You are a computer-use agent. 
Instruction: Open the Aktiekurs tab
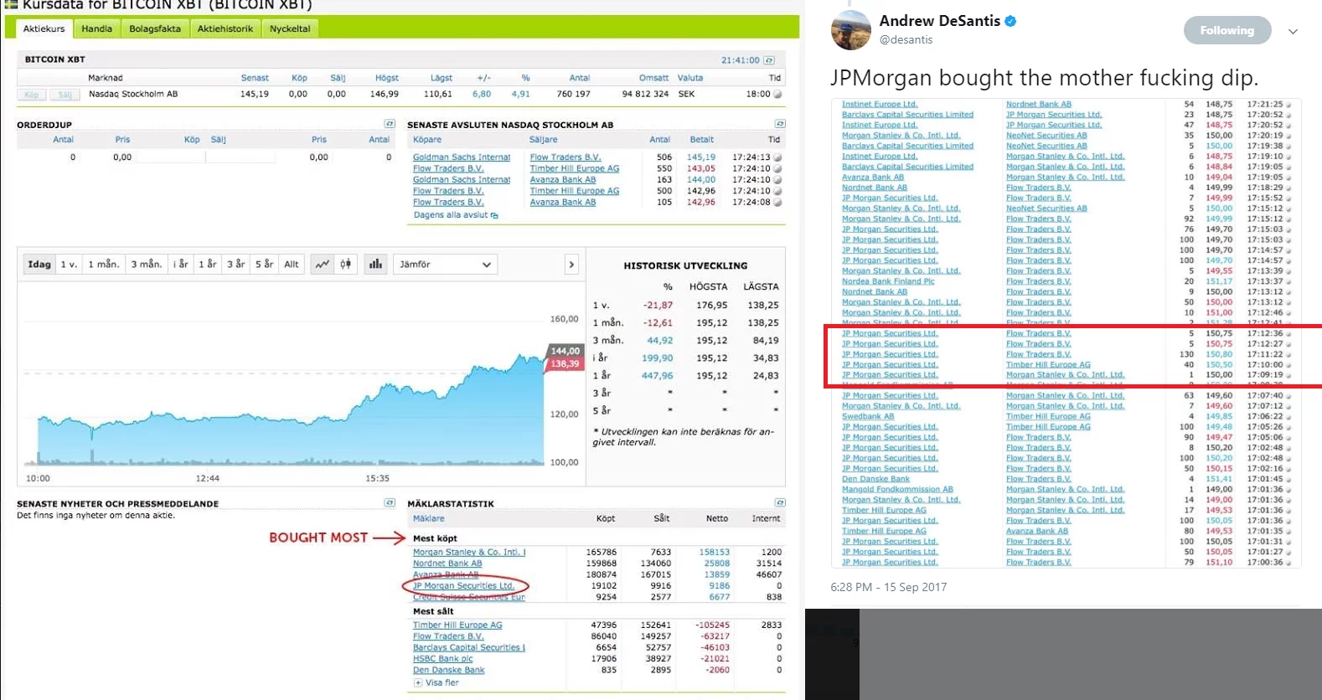(44, 28)
